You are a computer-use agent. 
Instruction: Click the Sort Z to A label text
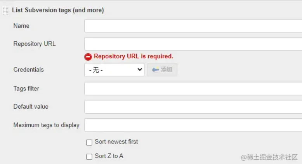pos(109,156)
